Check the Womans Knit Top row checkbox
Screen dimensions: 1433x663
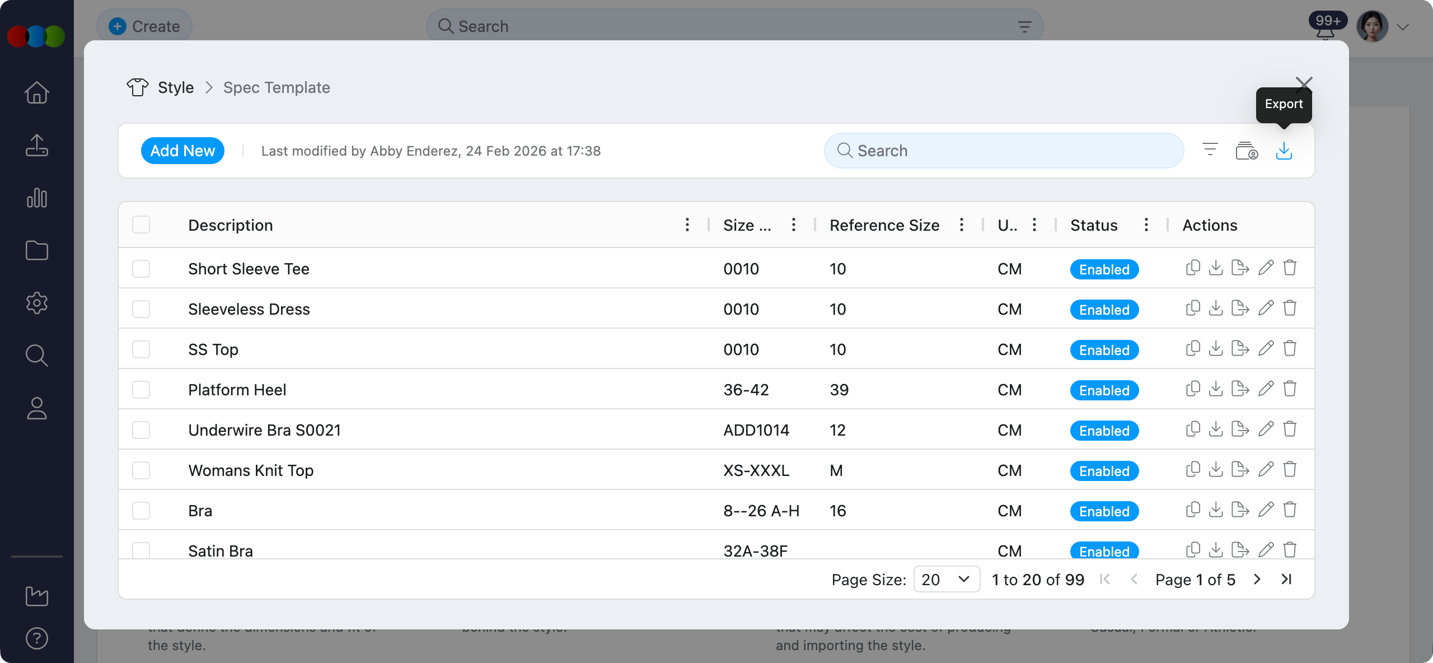[141, 470]
